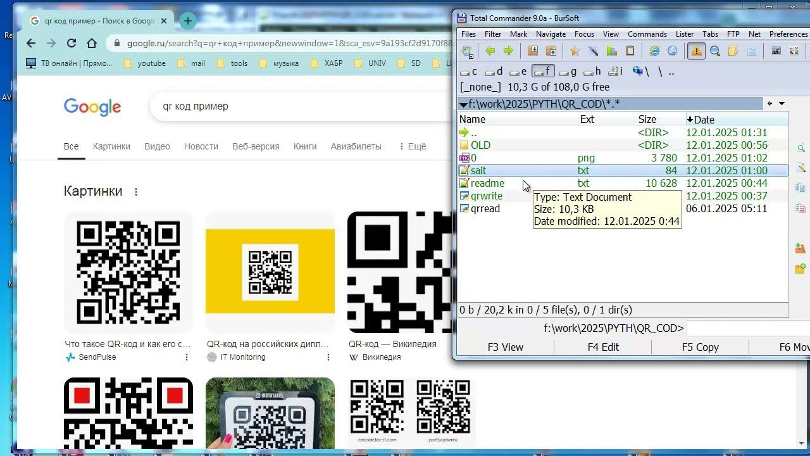Image resolution: width=810 pixels, height=456 pixels.
Task: Open the Commands menu
Action: pyautogui.click(x=647, y=34)
